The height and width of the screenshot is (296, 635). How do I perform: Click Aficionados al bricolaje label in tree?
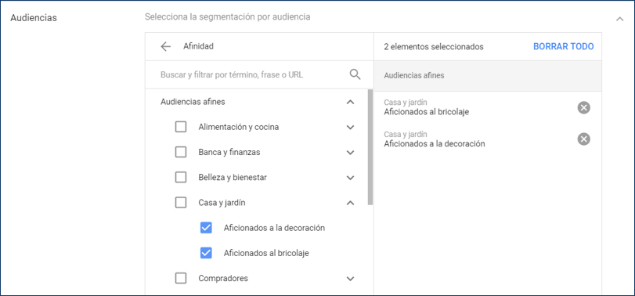[266, 254]
